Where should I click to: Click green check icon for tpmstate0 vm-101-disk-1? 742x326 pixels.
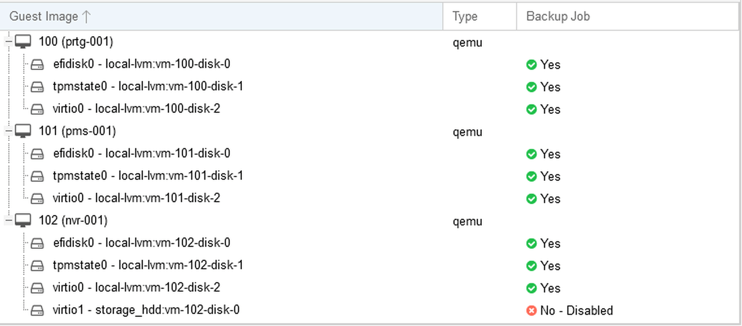pyautogui.click(x=531, y=176)
